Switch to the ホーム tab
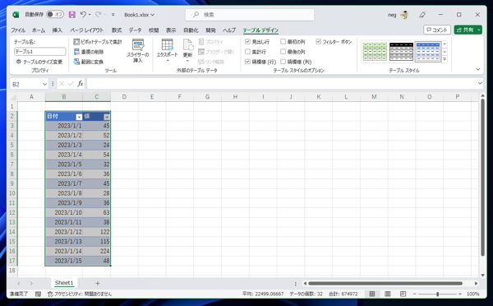 pyautogui.click(x=39, y=30)
